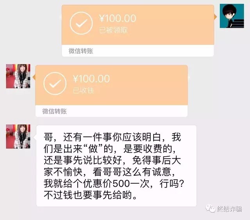Tap checkmark icon on 已被领取 transfer

[81, 23]
